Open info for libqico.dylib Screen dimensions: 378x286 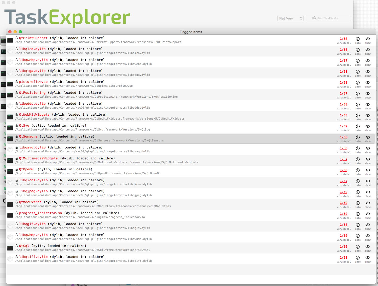(358, 50)
